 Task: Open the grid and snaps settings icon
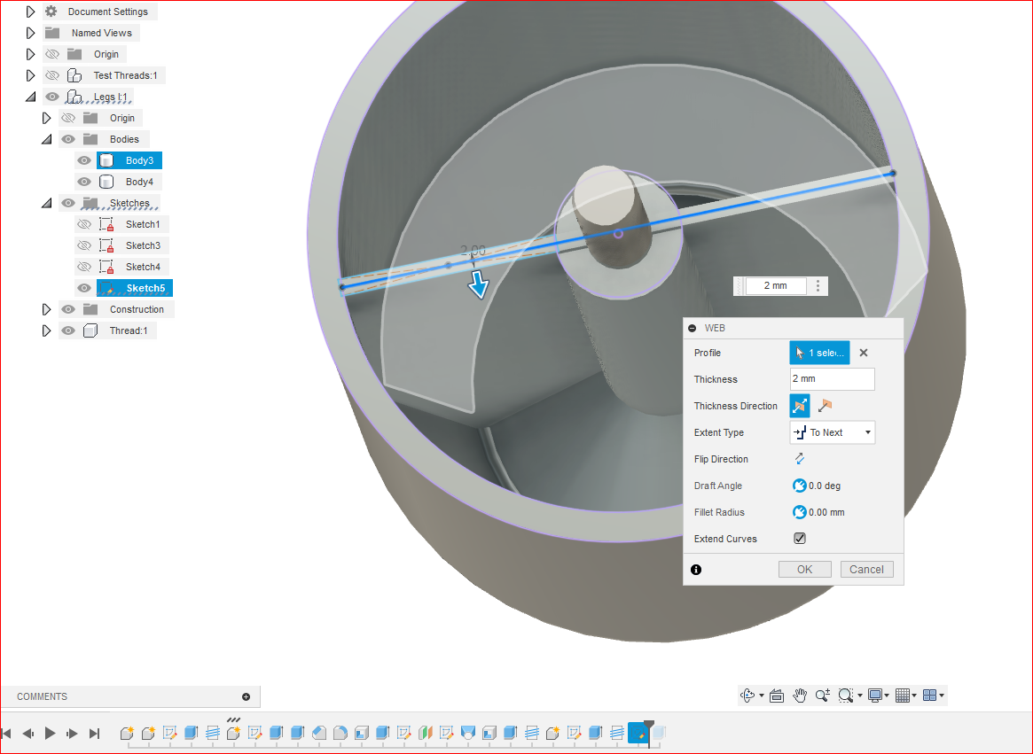(x=904, y=696)
